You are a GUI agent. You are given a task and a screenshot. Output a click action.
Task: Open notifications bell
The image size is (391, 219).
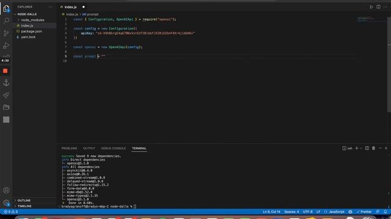pyautogui.click(x=386, y=212)
